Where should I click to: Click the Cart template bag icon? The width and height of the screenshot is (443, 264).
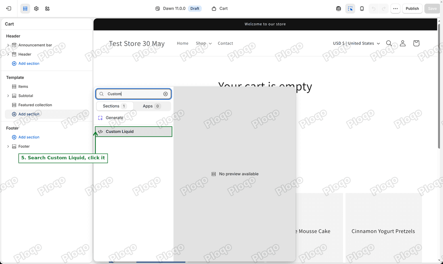(x=214, y=8)
